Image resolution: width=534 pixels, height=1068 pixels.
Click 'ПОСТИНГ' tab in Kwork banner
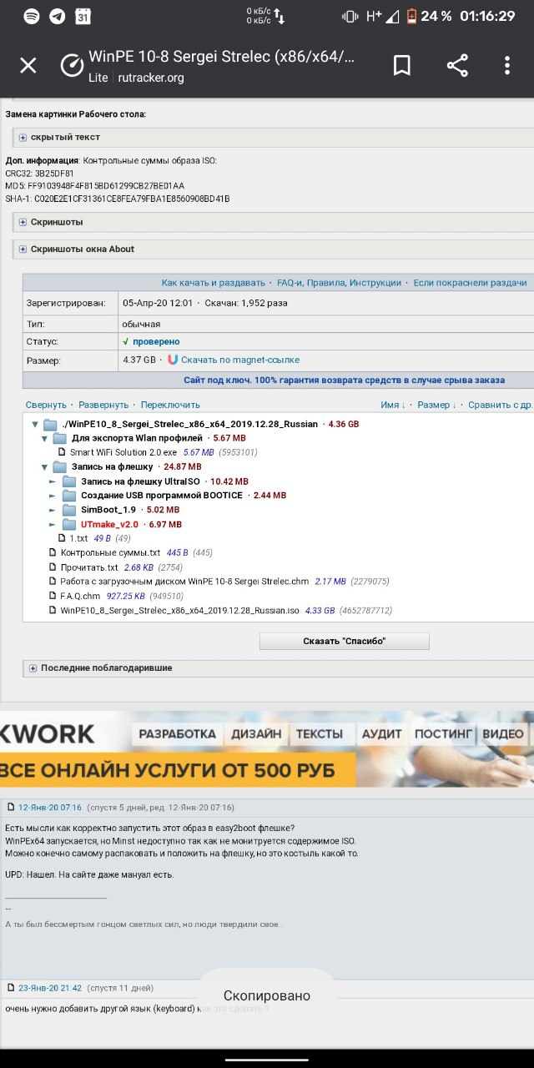[x=443, y=733]
